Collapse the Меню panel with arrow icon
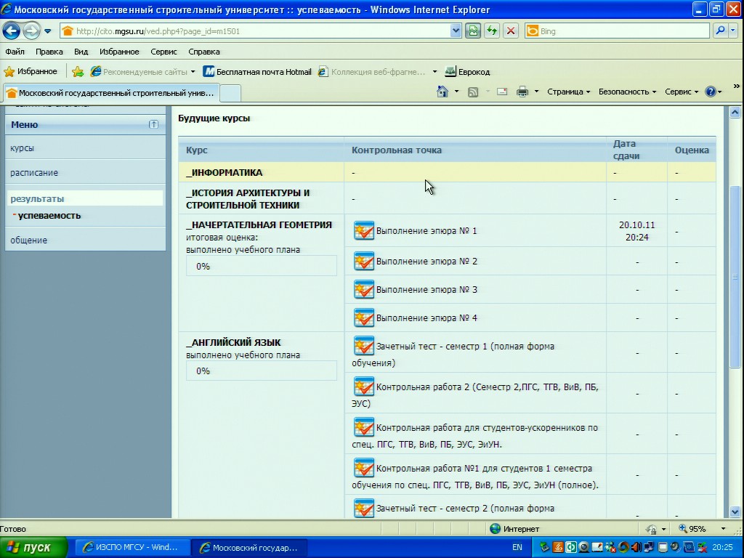The image size is (744, 558). point(154,124)
